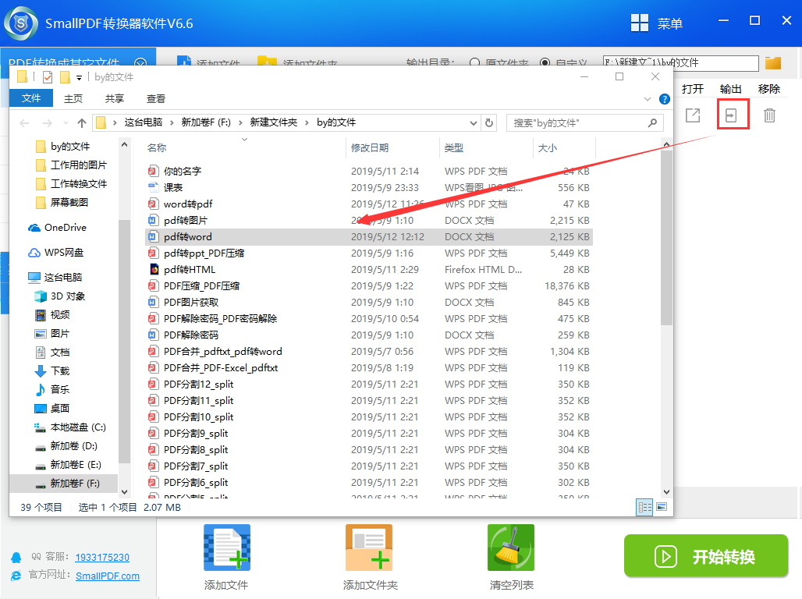Open 3D 对象 in the navigation pane

tap(59, 296)
